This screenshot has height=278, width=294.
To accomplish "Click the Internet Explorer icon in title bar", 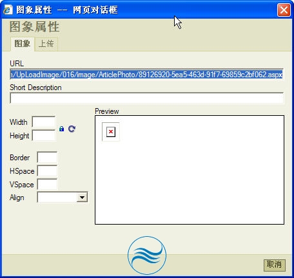I will pos(8,10).
